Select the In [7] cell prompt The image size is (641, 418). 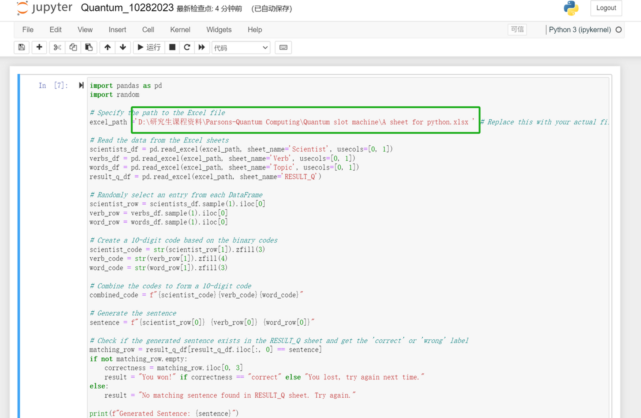tap(53, 85)
